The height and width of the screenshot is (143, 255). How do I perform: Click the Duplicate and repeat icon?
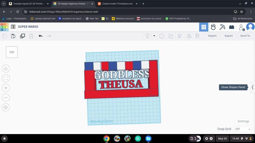22,36
